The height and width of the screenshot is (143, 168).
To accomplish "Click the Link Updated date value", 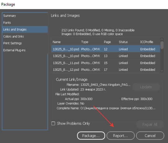I will [x=93, y=90].
